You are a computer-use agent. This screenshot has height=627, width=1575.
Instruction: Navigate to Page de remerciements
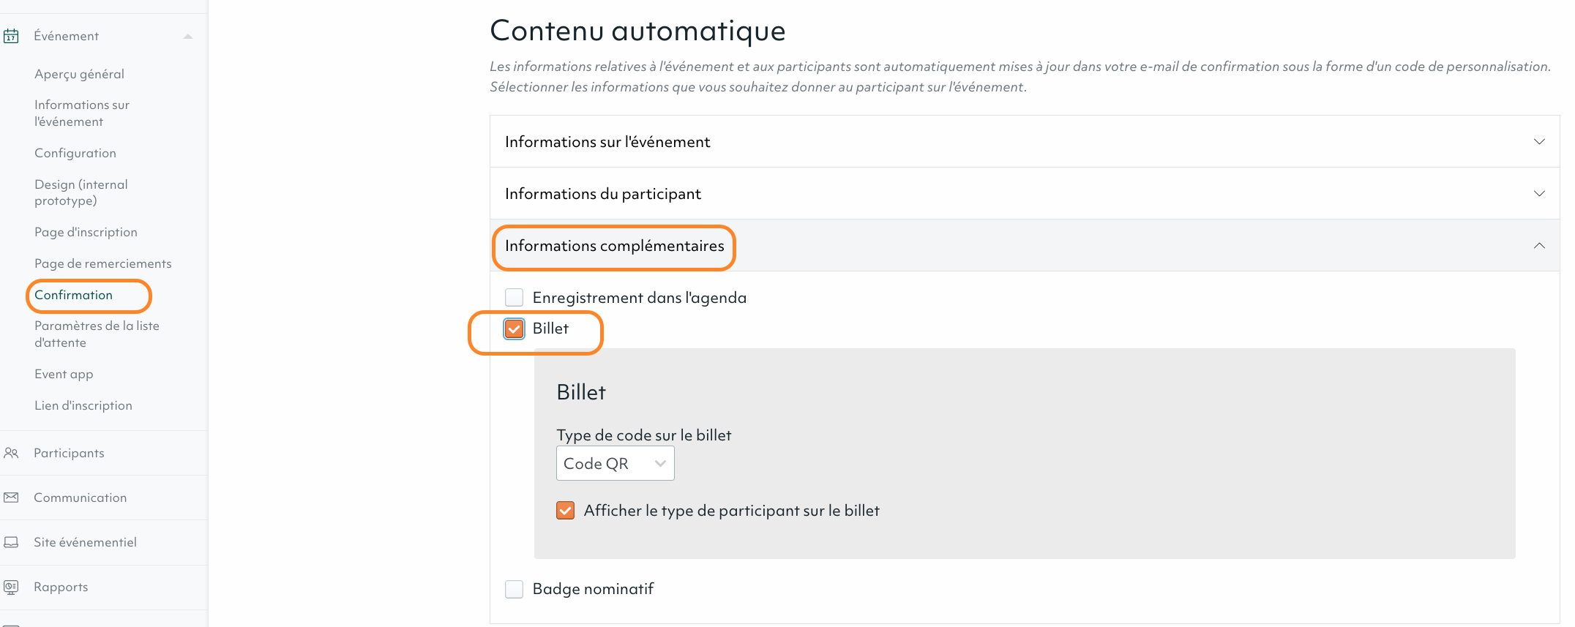pyautogui.click(x=102, y=263)
